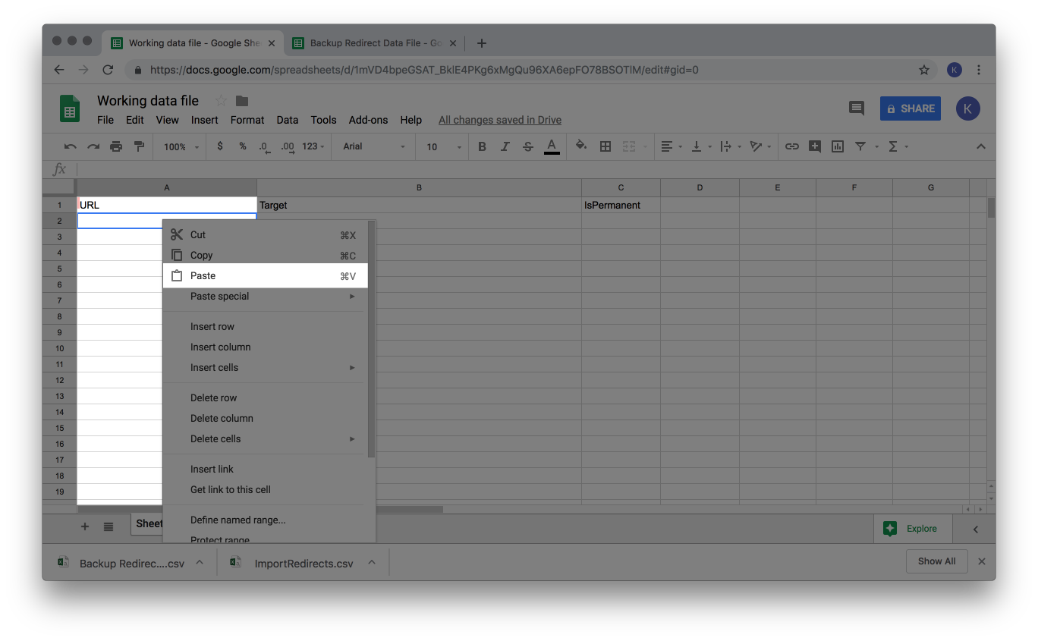The height and width of the screenshot is (641, 1038).
Task: Open the text color picker
Action: click(552, 146)
